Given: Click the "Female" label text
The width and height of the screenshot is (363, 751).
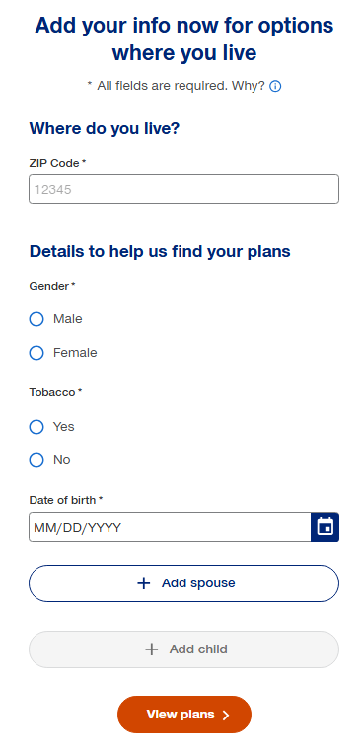Looking at the screenshot, I should coord(75,353).
